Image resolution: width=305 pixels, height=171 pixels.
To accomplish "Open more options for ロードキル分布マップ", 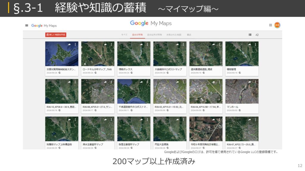I will click(x=111, y=45).
